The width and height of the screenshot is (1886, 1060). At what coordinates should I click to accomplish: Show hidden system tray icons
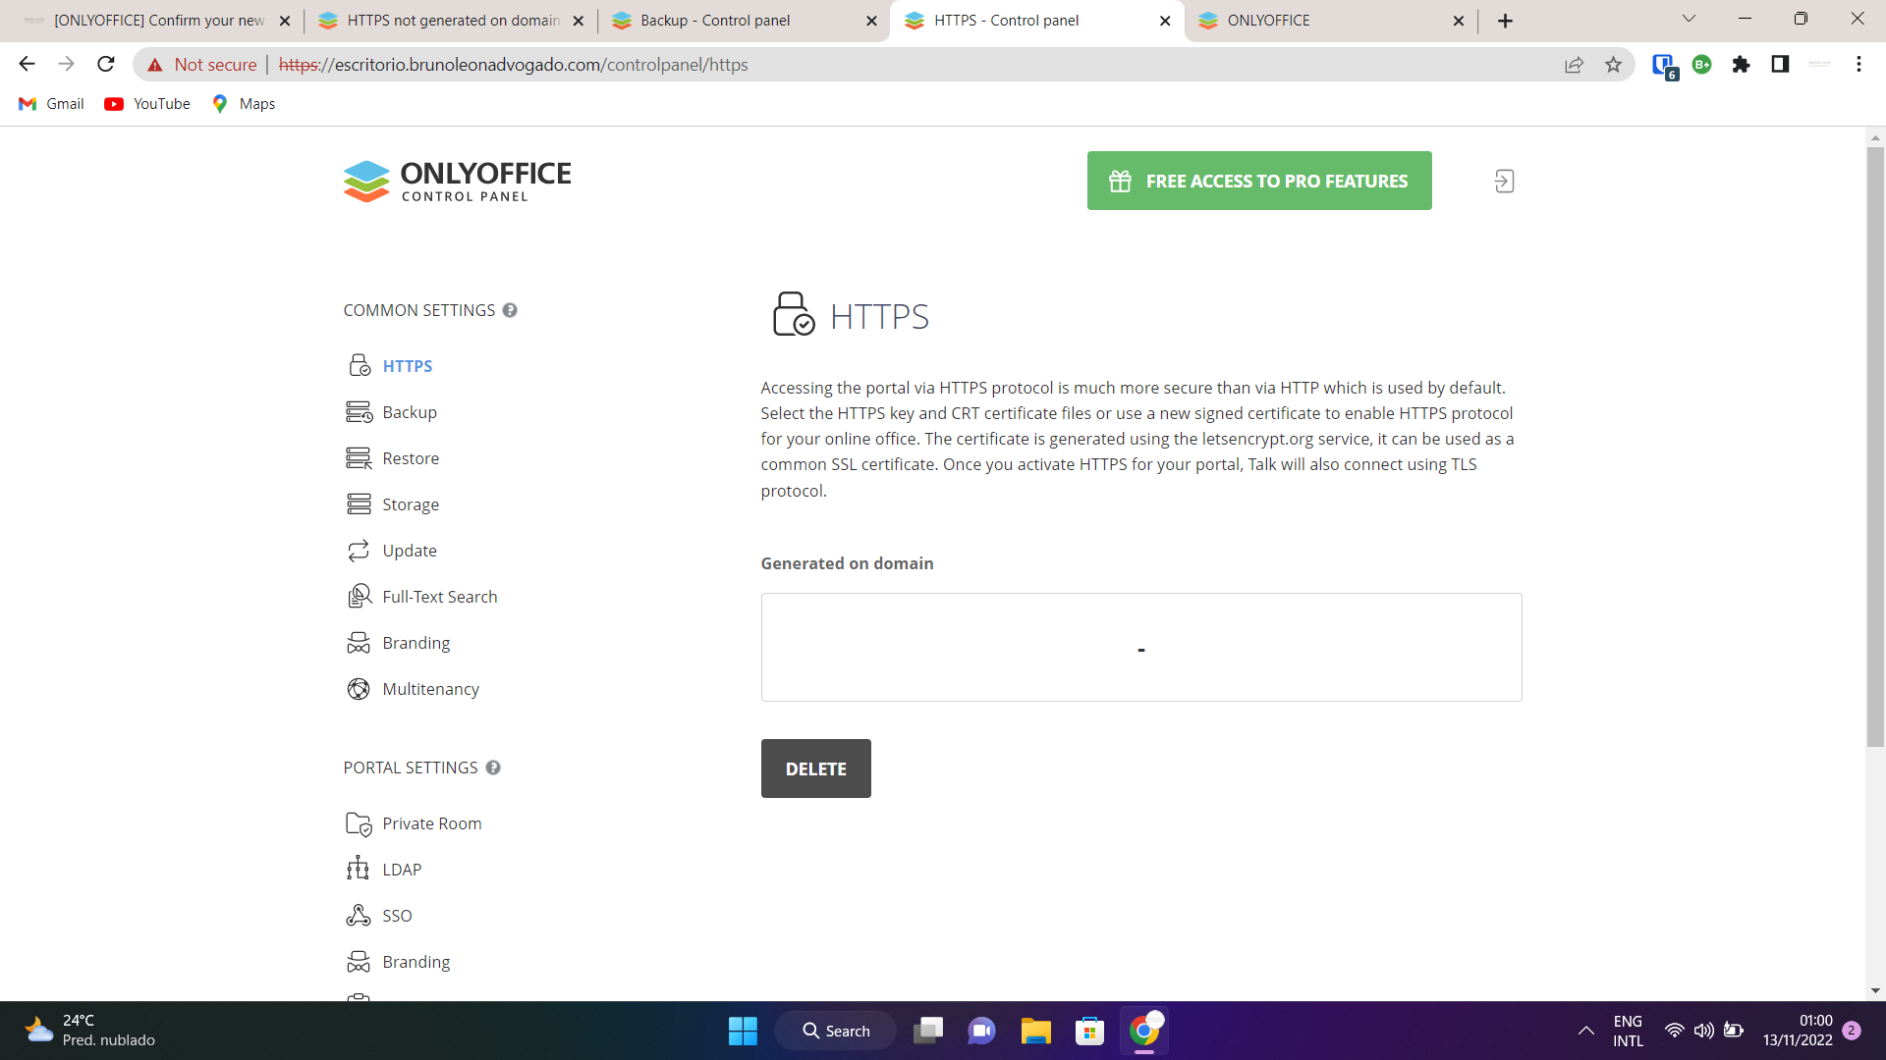pyautogui.click(x=1585, y=1031)
